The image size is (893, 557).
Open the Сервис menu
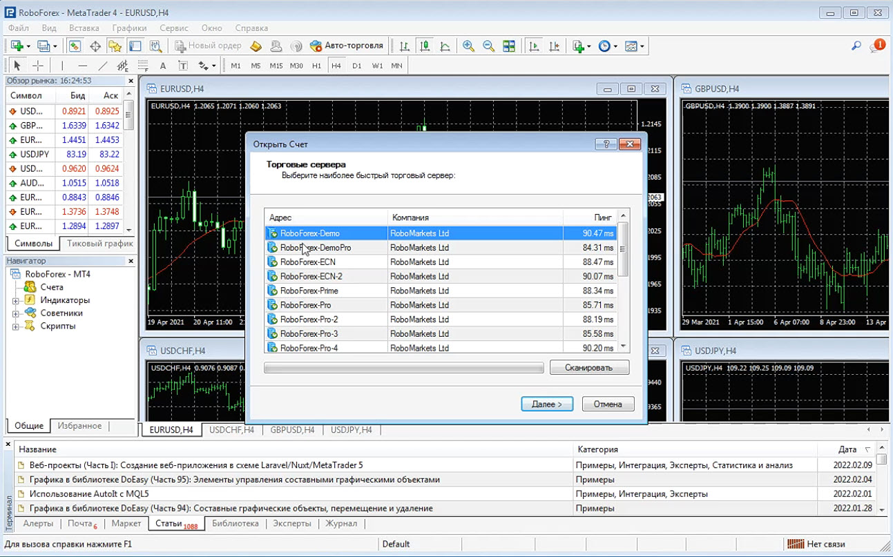pyautogui.click(x=173, y=28)
